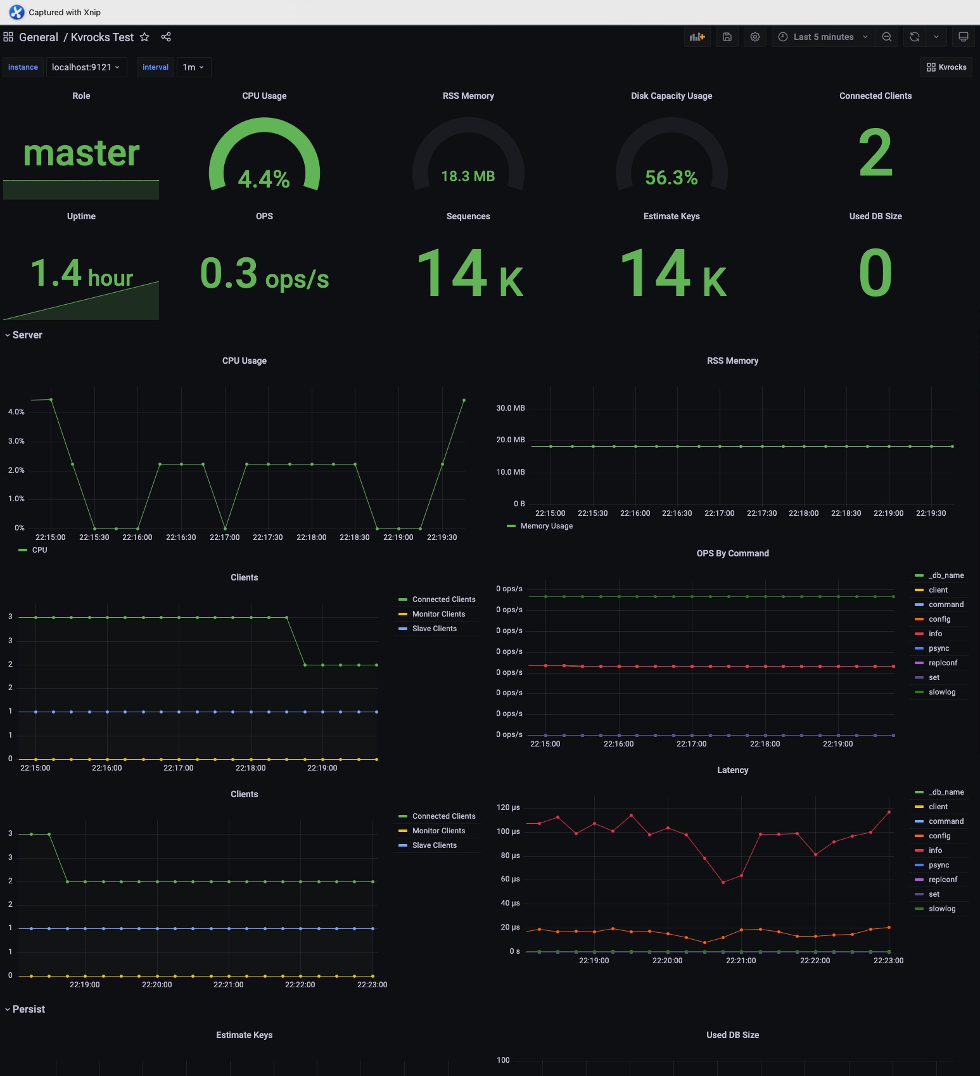Save the dashboard with the disk icon
This screenshot has height=1076, width=980.
pyautogui.click(x=727, y=37)
